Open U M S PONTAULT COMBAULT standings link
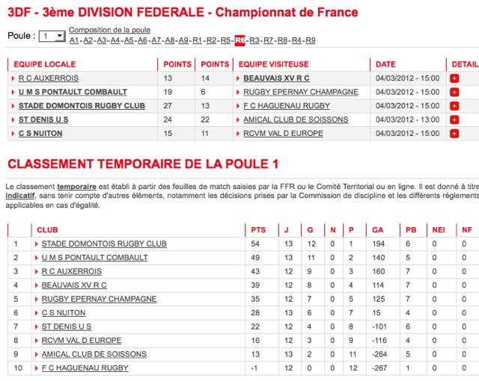This screenshot has height=381, width=479. coord(95,258)
